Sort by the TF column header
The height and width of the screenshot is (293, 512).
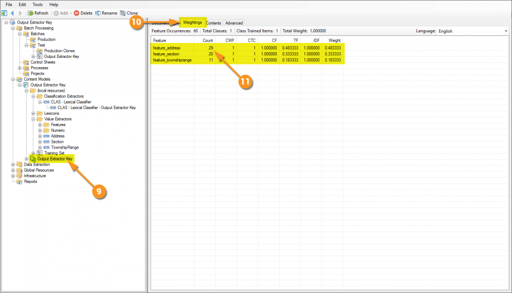(x=290, y=40)
